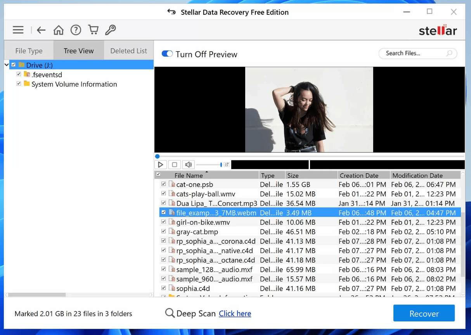Image resolution: width=471 pixels, height=335 pixels.
Task: Return to the Home screen icon
Action: 59,30
